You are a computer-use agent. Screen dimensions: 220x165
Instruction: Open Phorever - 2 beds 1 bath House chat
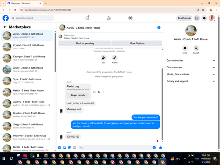[x=27, y=137]
